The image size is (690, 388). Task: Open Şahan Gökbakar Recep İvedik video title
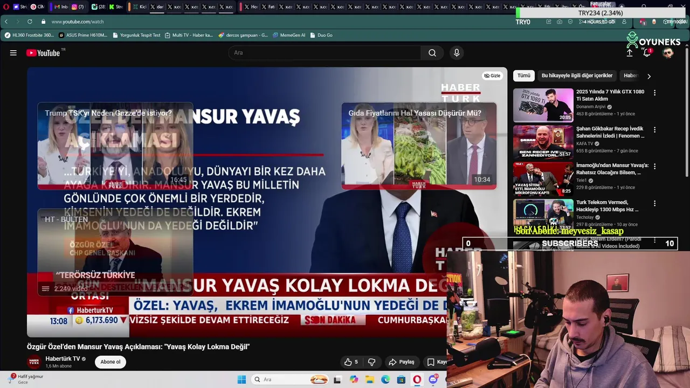610,133
